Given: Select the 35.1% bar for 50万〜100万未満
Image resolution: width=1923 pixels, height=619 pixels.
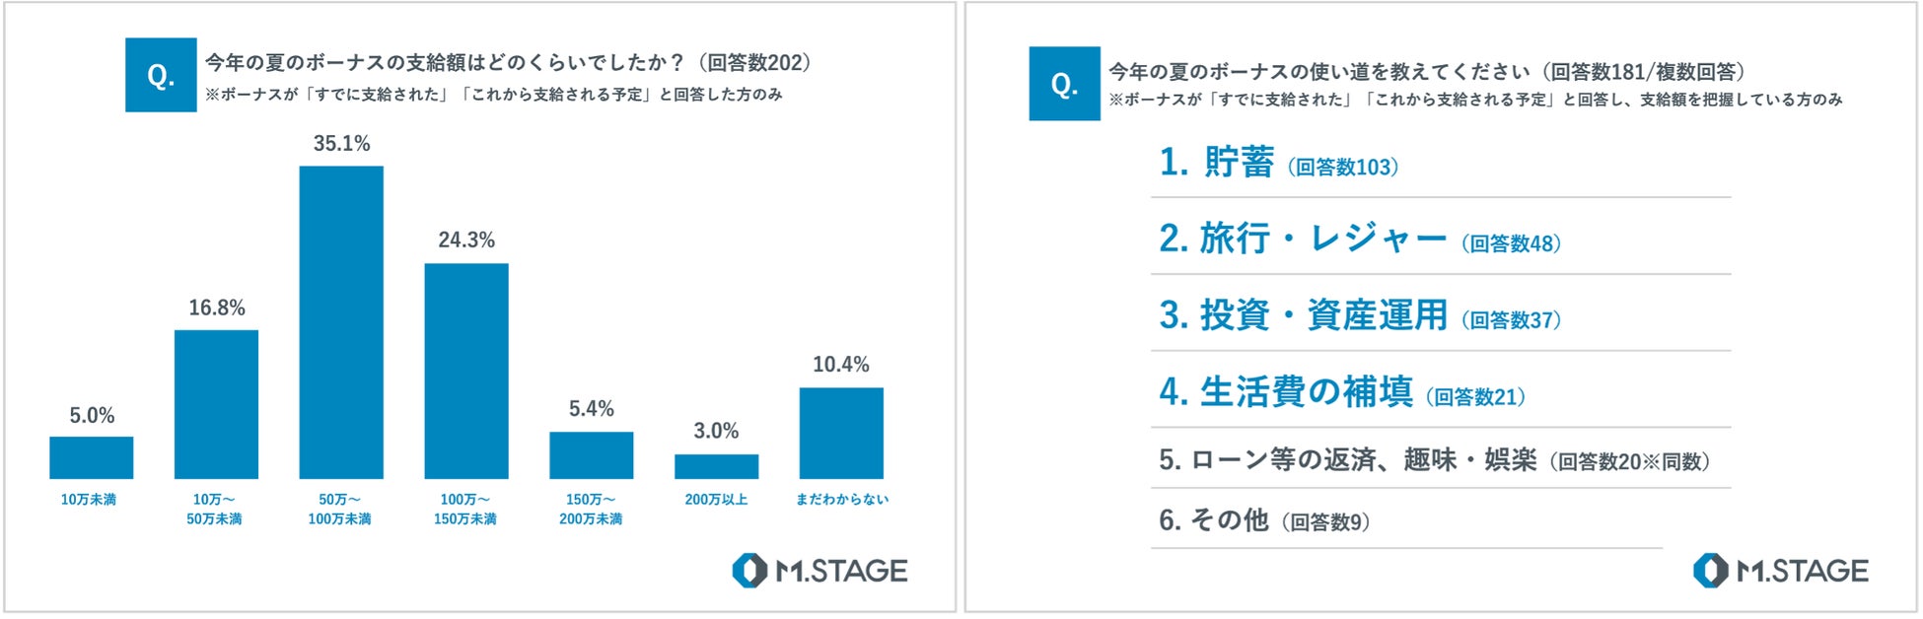Looking at the screenshot, I should pos(341,322).
